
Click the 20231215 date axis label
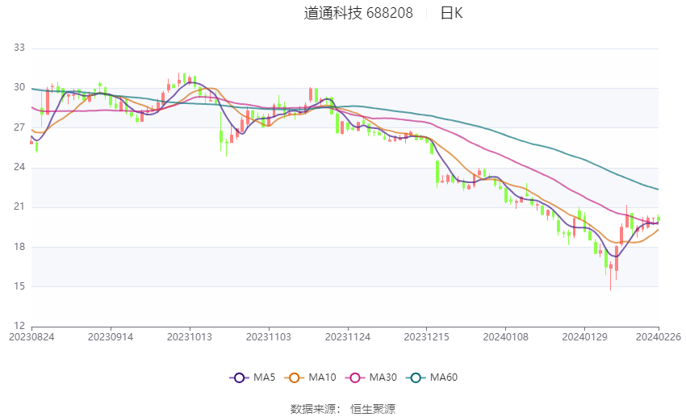[x=427, y=337]
